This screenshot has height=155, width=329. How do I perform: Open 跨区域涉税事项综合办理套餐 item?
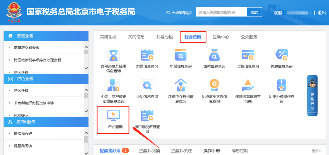coord(37,60)
